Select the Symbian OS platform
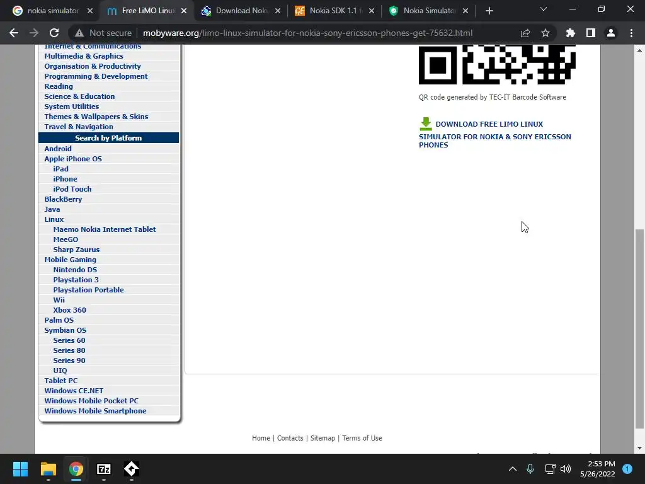Viewport: 645px width, 484px height. point(66,330)
